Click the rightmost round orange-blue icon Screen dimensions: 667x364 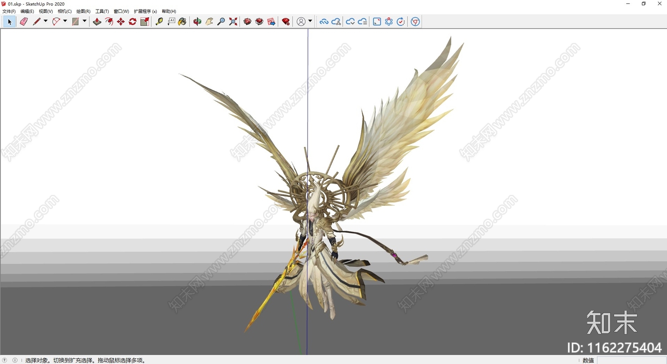coord(415,22)
